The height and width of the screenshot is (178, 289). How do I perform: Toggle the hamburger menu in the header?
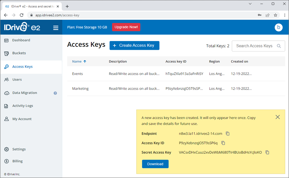56,28
